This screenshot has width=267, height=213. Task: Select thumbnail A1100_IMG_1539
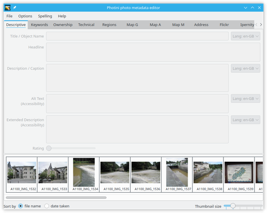pyautogui.click(x=239, y=175)
